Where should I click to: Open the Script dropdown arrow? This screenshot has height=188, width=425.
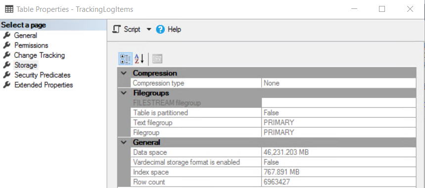[148, 29]
